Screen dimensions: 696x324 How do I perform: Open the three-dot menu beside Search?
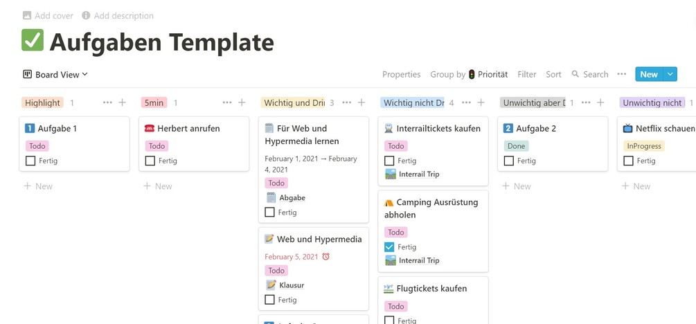click(x=621, y=74)
